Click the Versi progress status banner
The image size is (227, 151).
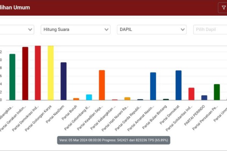pos(113,140)
